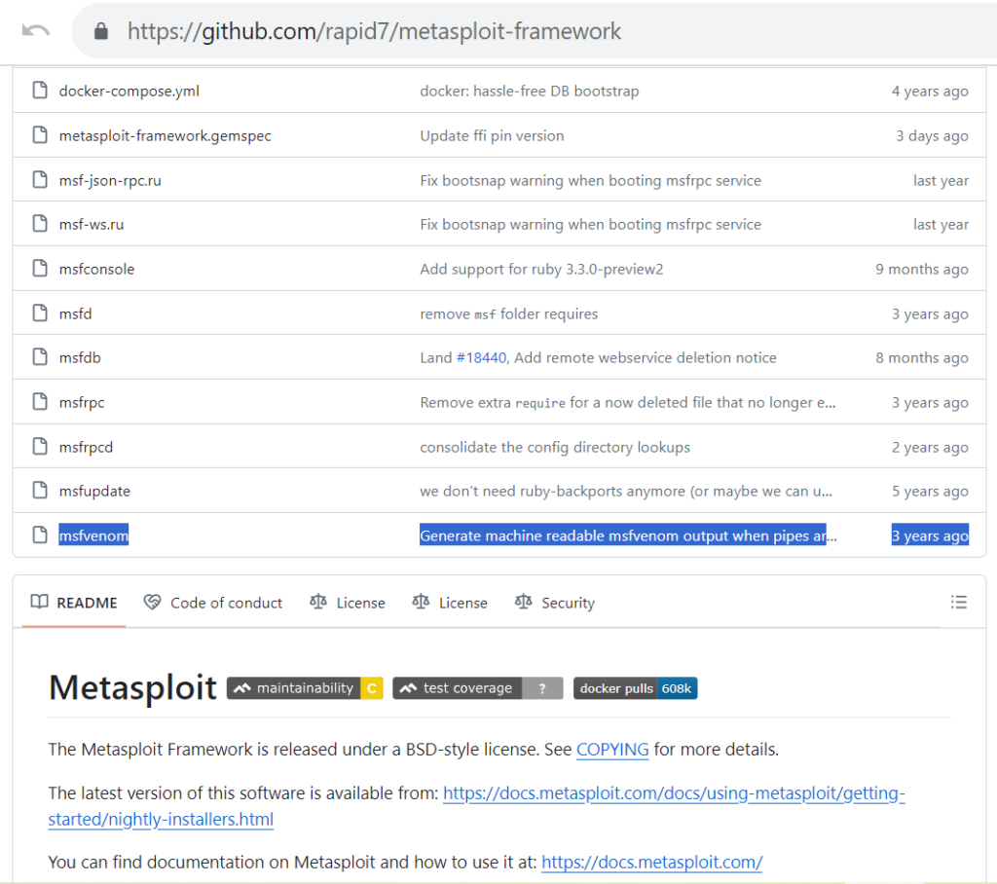Open the msfdb file
Screen dimensions: 997x884
(x=80, y=357)
